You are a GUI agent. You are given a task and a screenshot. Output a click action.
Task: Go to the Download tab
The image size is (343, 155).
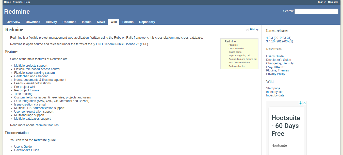pos(33,22)
